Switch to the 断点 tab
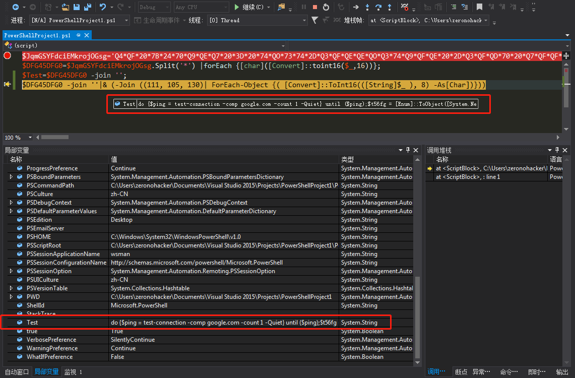 click(461, 372)
